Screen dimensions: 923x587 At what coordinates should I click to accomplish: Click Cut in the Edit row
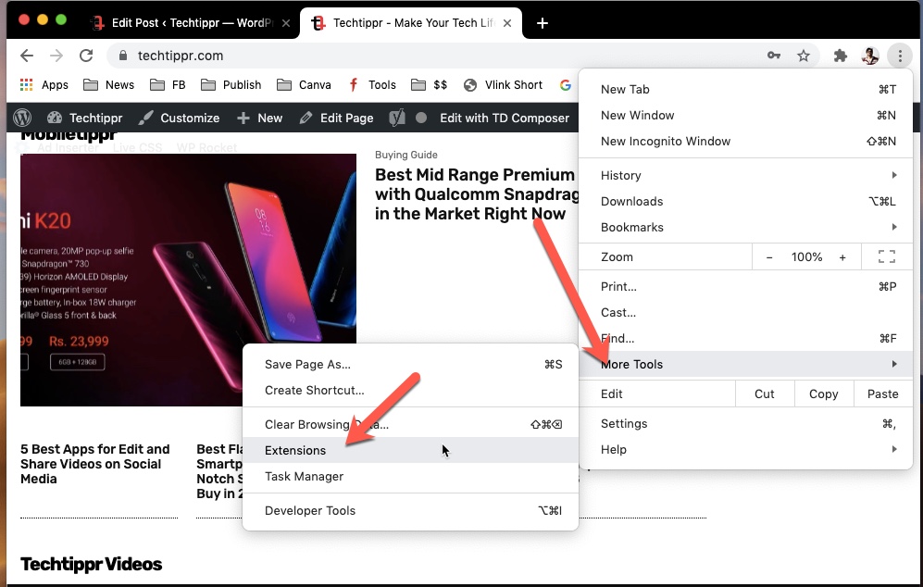(x=765, y=393)
